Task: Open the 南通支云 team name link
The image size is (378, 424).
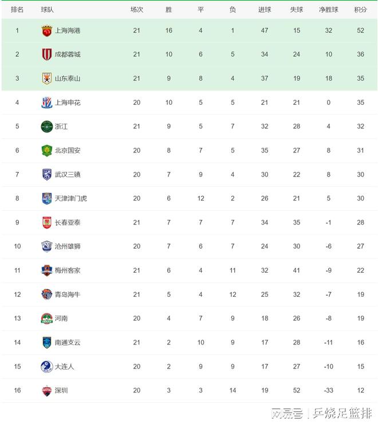Action: (x=68, y=343)
